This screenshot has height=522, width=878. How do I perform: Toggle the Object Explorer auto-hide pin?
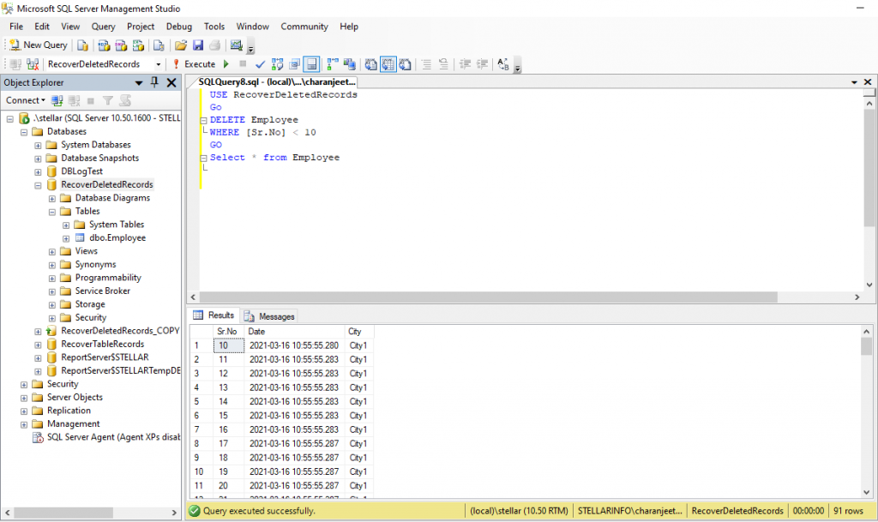click(x=154, y=82)
